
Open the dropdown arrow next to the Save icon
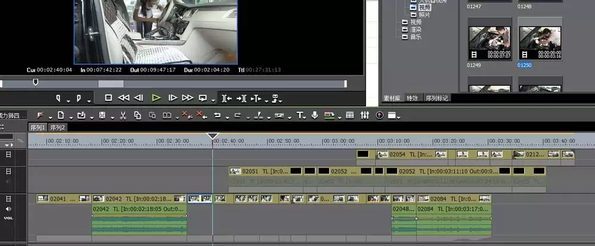(x=112, y=118)
